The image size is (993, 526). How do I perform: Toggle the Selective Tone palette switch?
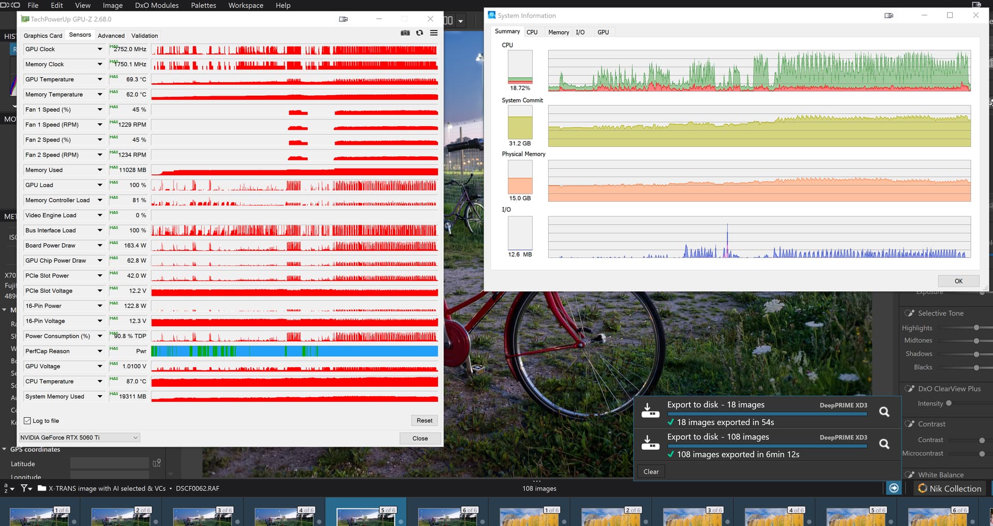click(x=909, y=313)
